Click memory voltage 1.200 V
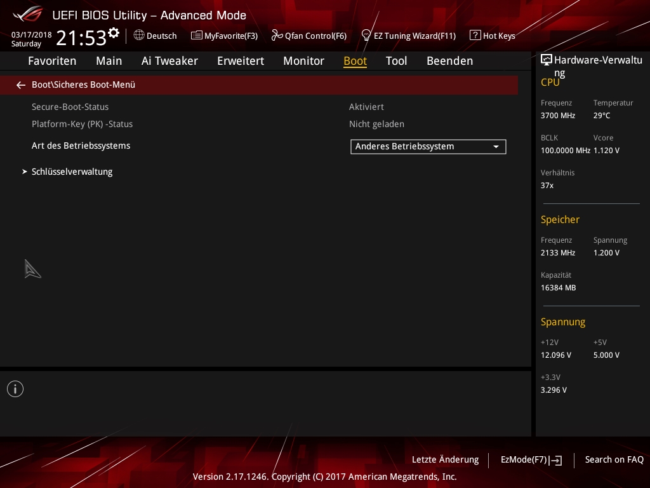 point(606,253)
